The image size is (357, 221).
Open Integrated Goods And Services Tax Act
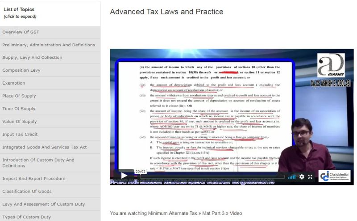point(45,147)
